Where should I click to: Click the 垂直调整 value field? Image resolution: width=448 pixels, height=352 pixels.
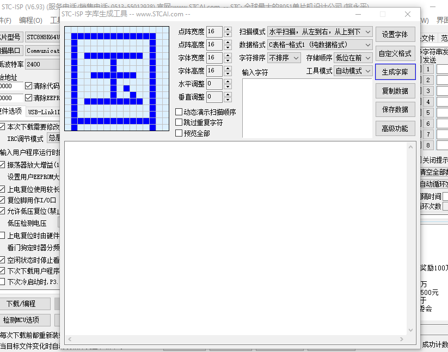point(214,97)
